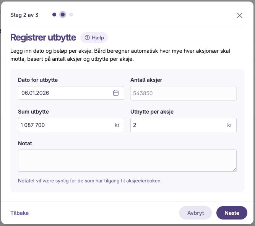The height and width of the screenshot is (226, 255).
Task: Focus the Sum utbytte amount field
Action: [71, 125]
